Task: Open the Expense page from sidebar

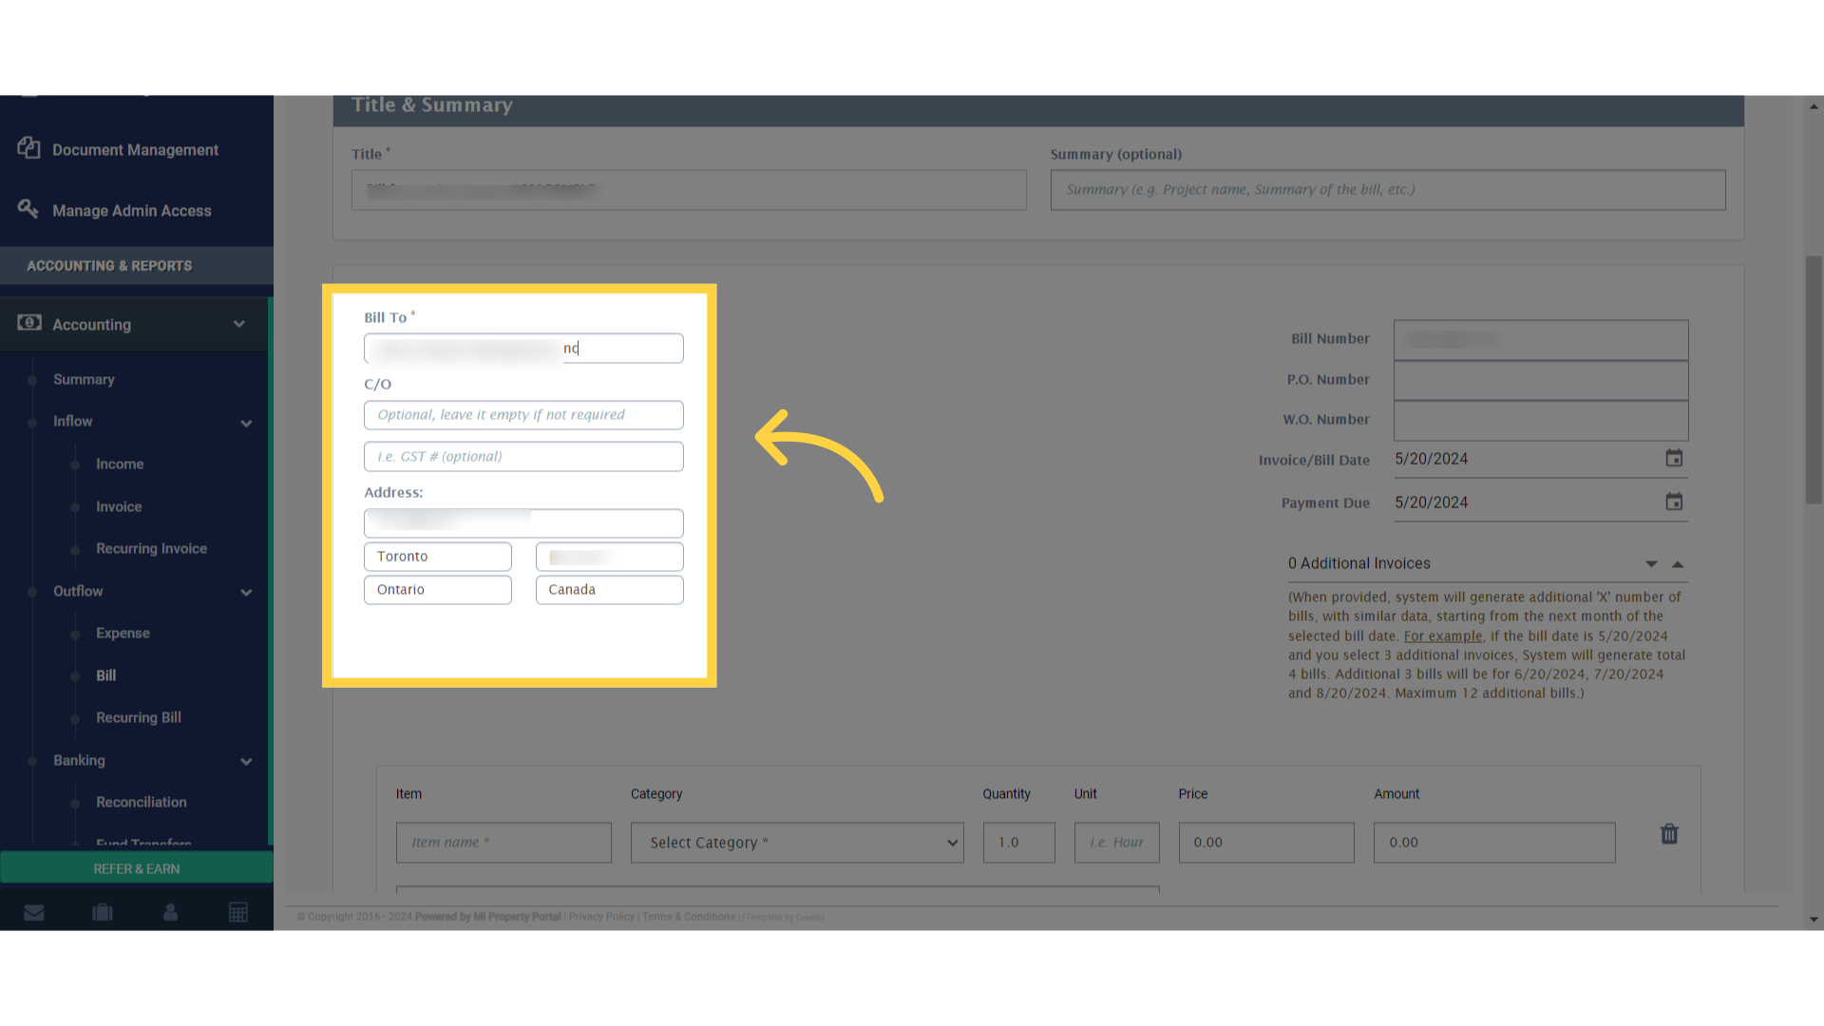Action: pos(123,633)
